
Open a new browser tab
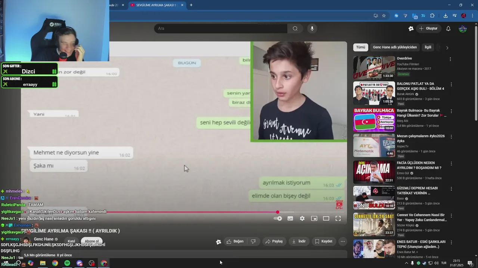[191, 5]
